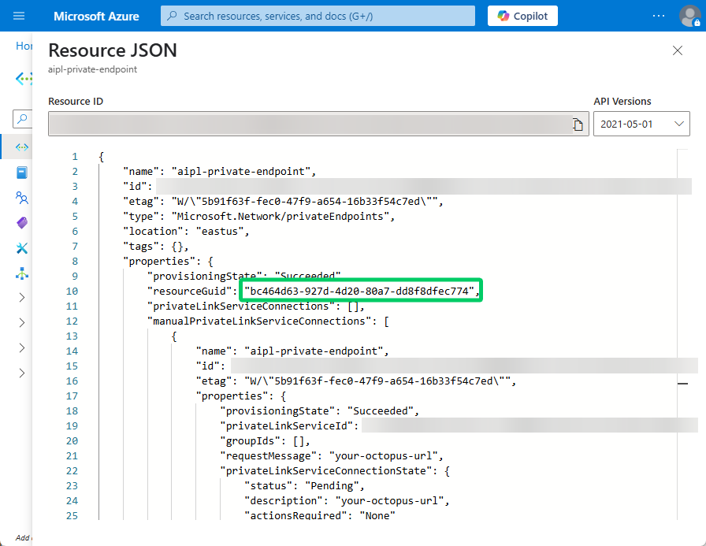Copy the Resource ID to clipboard
This screenshot has width=706, height=546.
tap(578, 124)
